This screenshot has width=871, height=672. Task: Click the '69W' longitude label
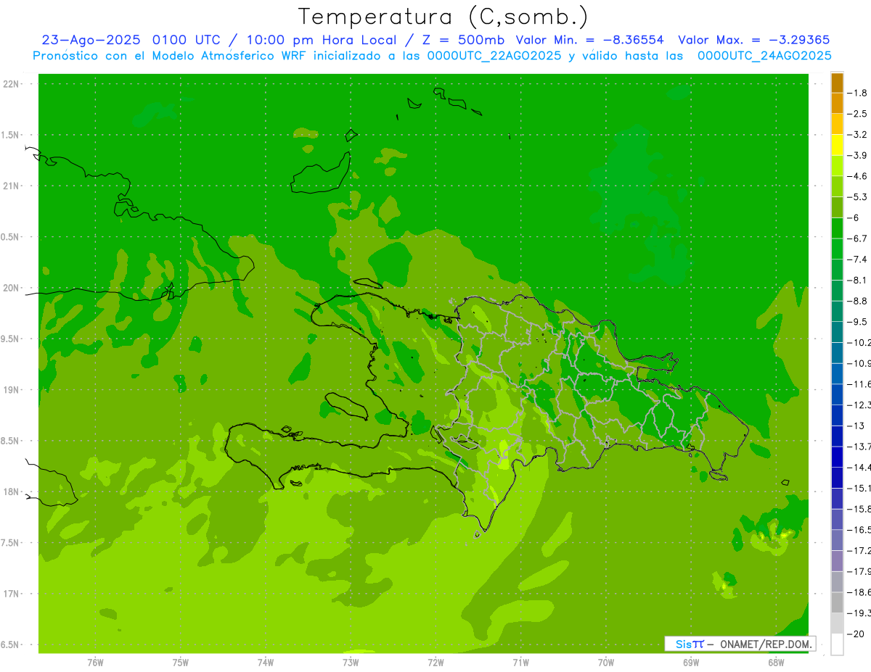691,662
